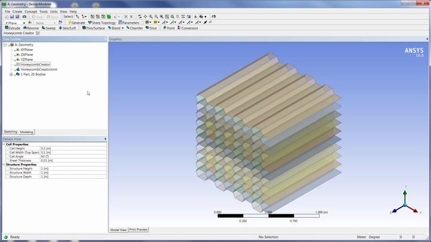Open the View menu
This screenshot has width=431, height=242.
[63, 11]
